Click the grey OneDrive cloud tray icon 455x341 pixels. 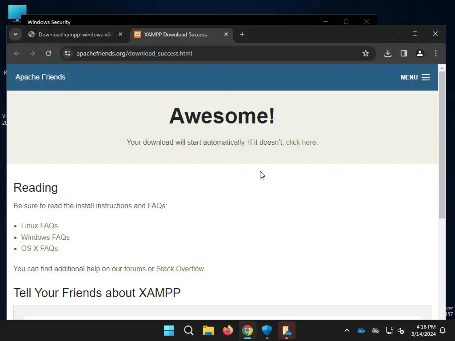375,330
